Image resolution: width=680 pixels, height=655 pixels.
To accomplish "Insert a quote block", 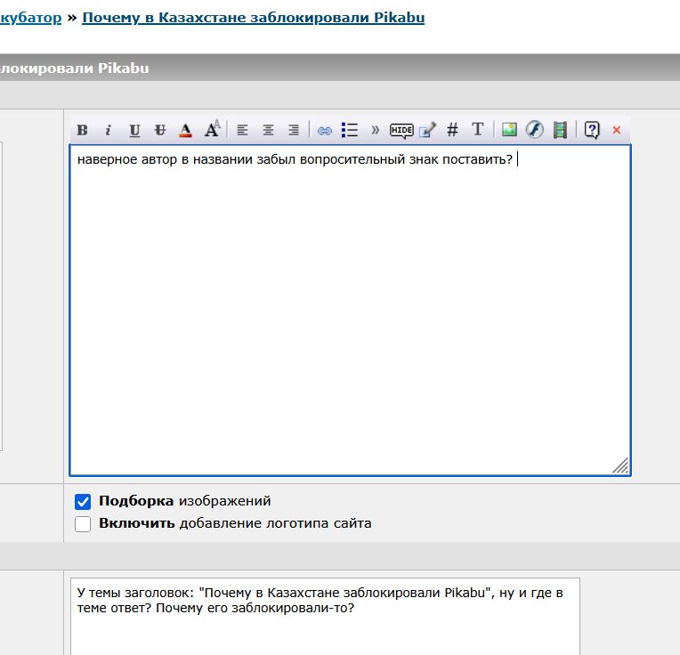I will (x=375, y=130).
